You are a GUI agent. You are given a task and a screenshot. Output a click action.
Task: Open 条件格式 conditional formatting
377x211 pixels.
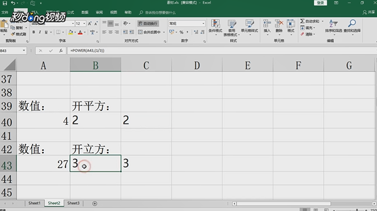coord(215,27)
